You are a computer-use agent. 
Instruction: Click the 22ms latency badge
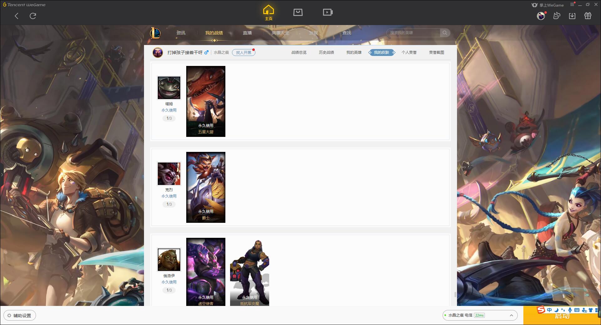coord(479,315)
